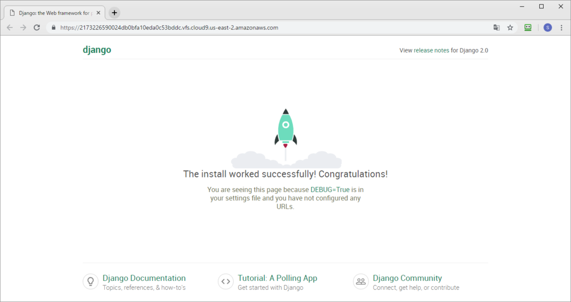
Task: Open the DEBUG=True settings link
Action: 330,190
